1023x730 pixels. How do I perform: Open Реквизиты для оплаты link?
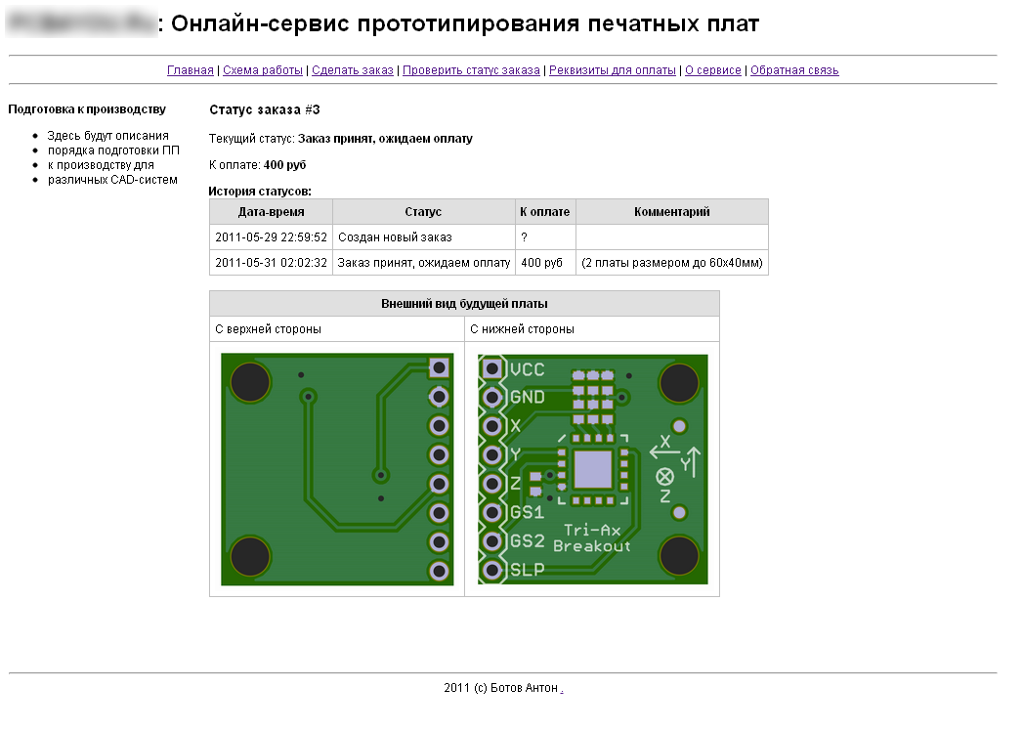tap(612, 70)
